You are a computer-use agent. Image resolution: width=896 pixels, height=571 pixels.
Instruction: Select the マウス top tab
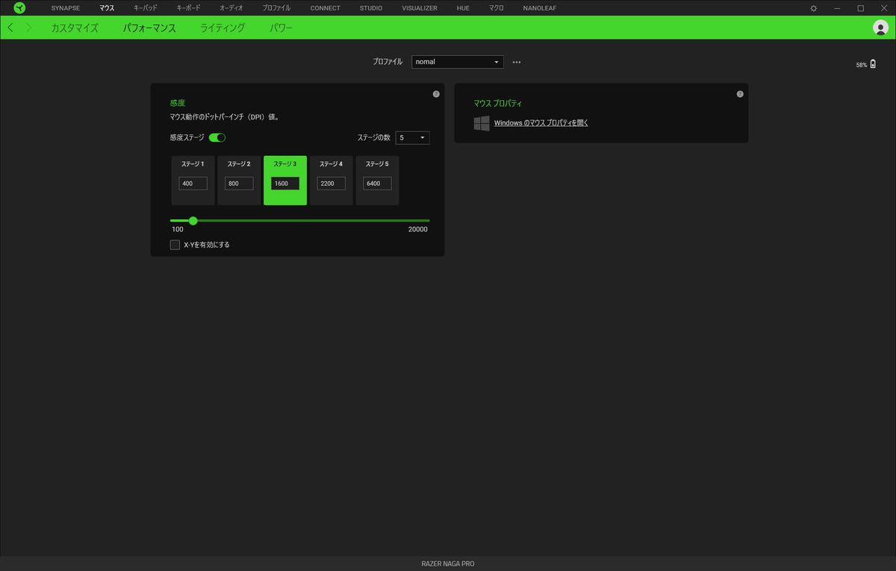(107, 8)
